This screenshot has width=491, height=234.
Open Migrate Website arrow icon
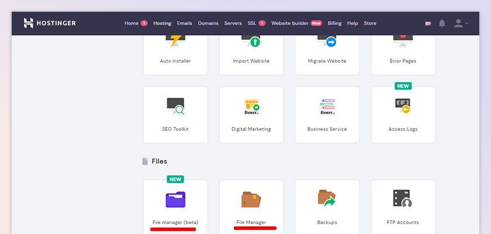327,41
